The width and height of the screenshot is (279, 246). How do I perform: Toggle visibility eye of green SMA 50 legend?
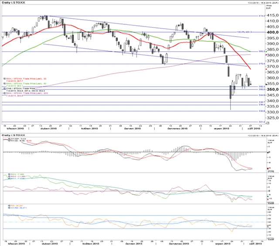[5, 83]
